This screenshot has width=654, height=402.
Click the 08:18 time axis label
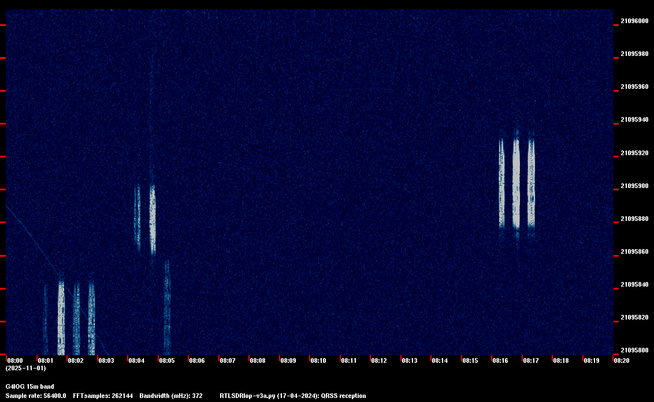(x=561, y=360)
